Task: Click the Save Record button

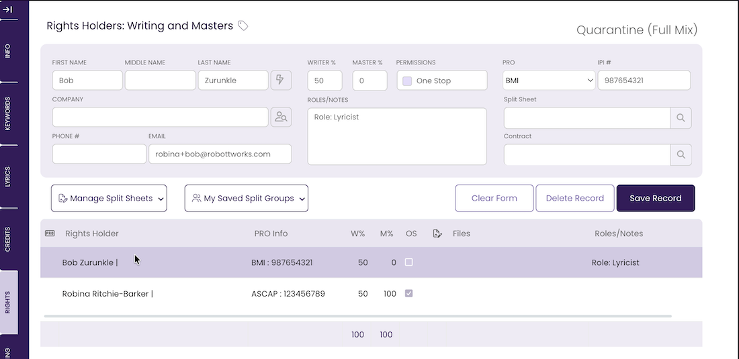Action: tap(656, 198)
